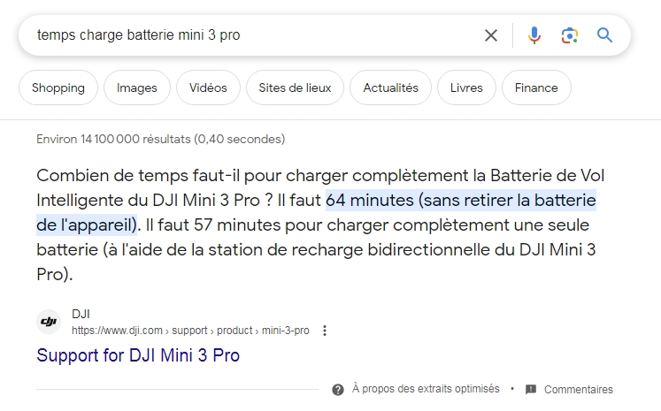Screen dimensions: 661x411
Task: Click the DJI site name above the URL
Action: (81, 314)
